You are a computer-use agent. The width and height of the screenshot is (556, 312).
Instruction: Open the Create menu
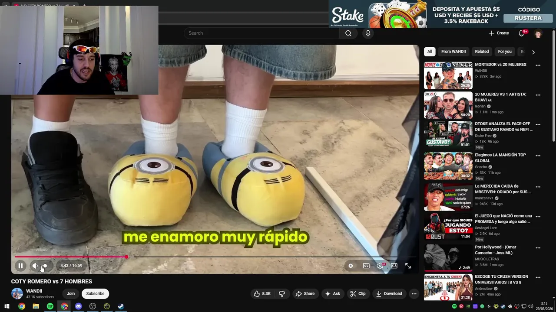click(499, 33)
